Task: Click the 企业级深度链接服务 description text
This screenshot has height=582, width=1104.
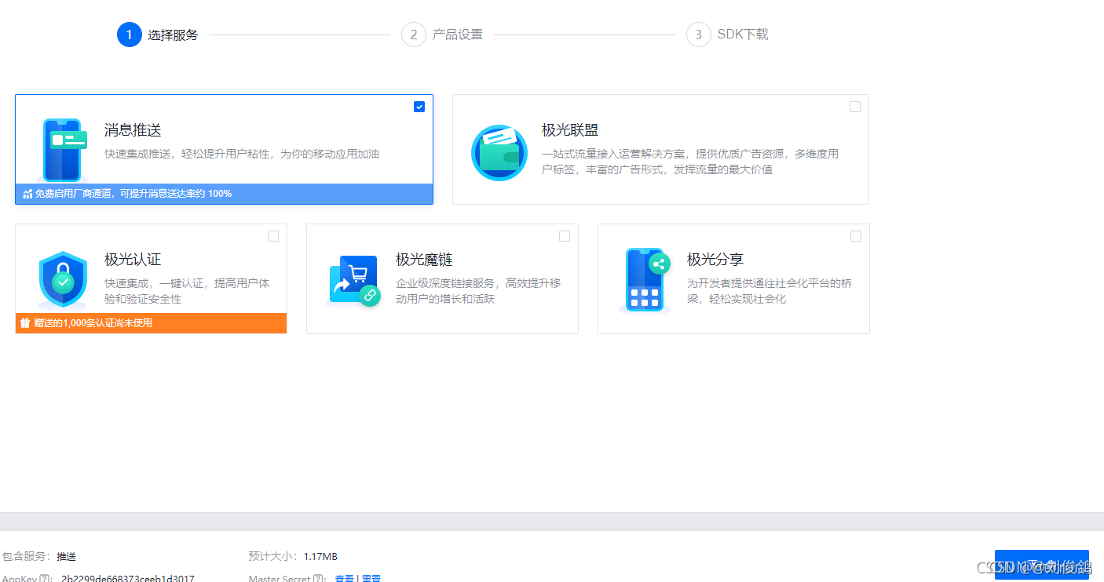Action: click(x=478, y=291)
